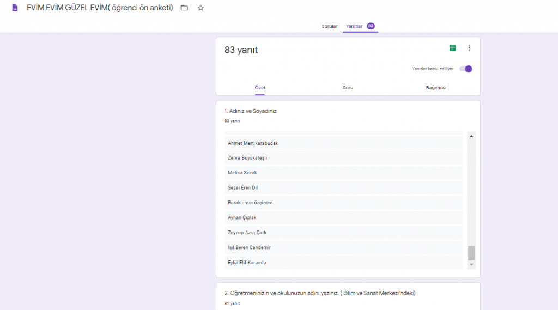
Task: Open the Özet summary view
Action: (x=260, y=88)
